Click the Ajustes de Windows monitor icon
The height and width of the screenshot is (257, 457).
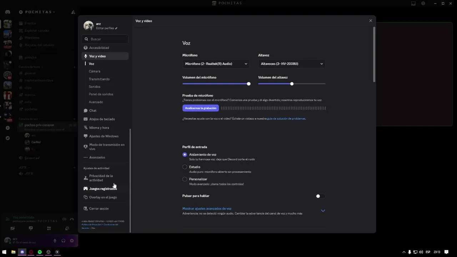86,136
